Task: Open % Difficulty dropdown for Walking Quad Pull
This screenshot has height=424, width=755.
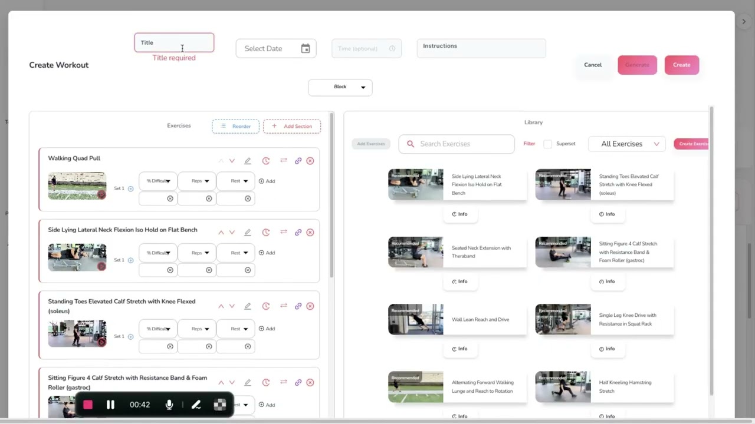Action: 158,181
